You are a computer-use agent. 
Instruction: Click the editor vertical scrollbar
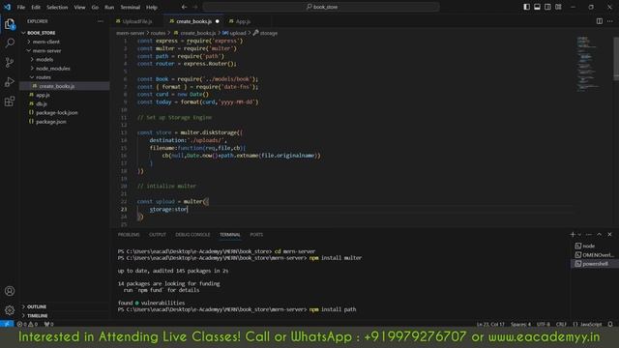616,59
